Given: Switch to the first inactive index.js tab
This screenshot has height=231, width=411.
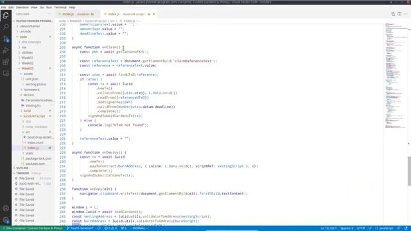Looking at the screenshot, I should click(x=78, y=14).
